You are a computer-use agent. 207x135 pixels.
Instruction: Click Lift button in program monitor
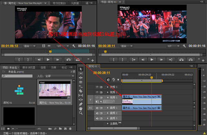(181, 60)
